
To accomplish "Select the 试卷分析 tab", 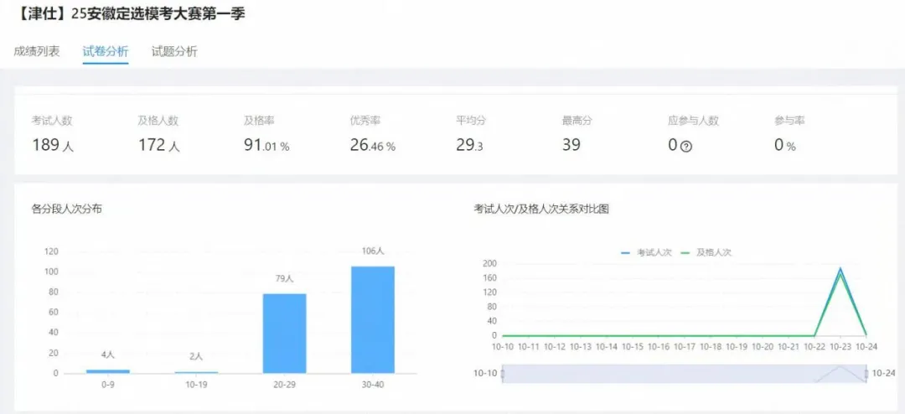I will [x=106, y=51].
